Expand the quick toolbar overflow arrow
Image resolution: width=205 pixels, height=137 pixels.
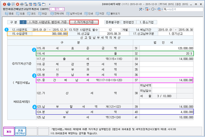[x=50, y=4]
